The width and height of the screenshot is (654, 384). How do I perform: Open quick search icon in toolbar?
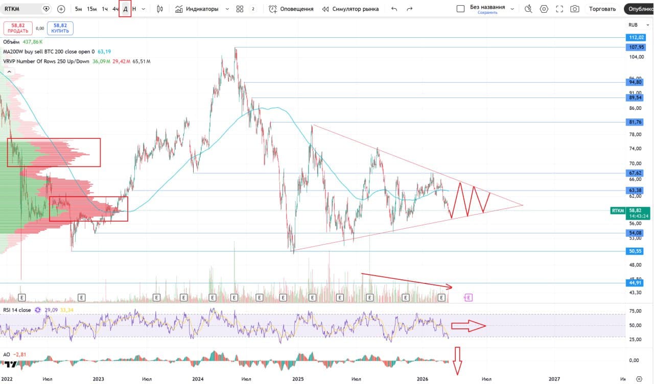coord(528,9)
